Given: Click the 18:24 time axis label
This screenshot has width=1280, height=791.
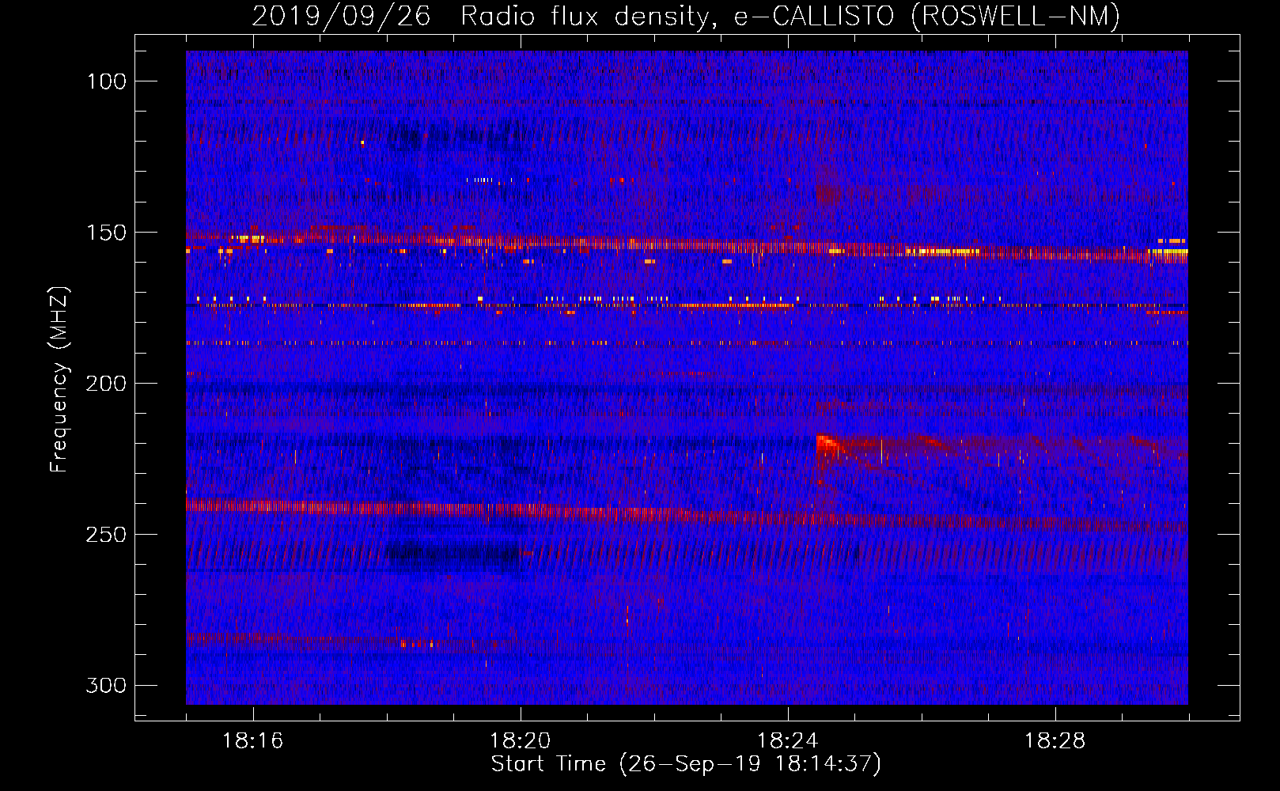Looking at the screenshot, I should coord(788,741).
